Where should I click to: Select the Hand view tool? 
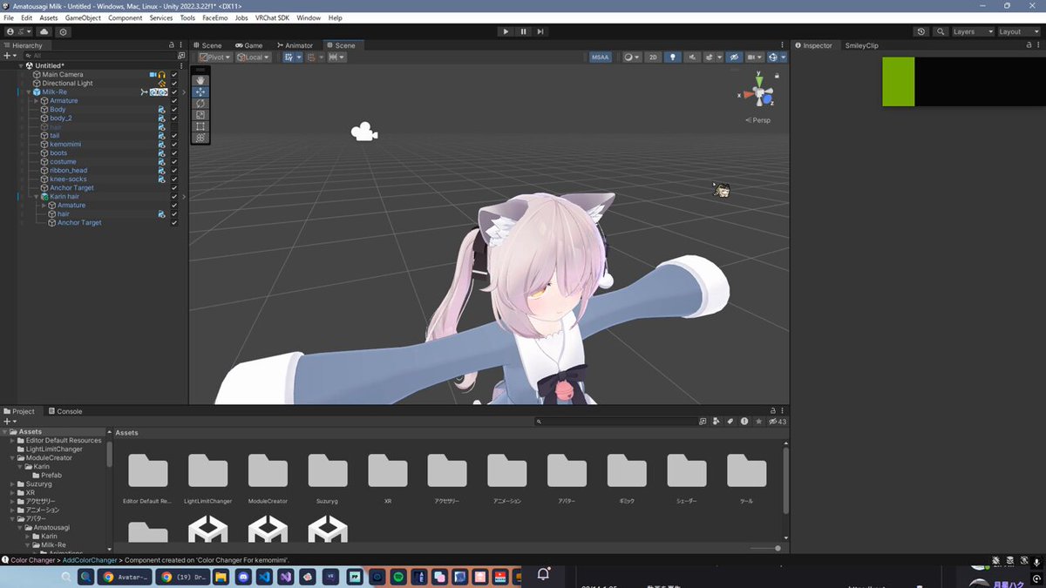[x=200, y=79]
